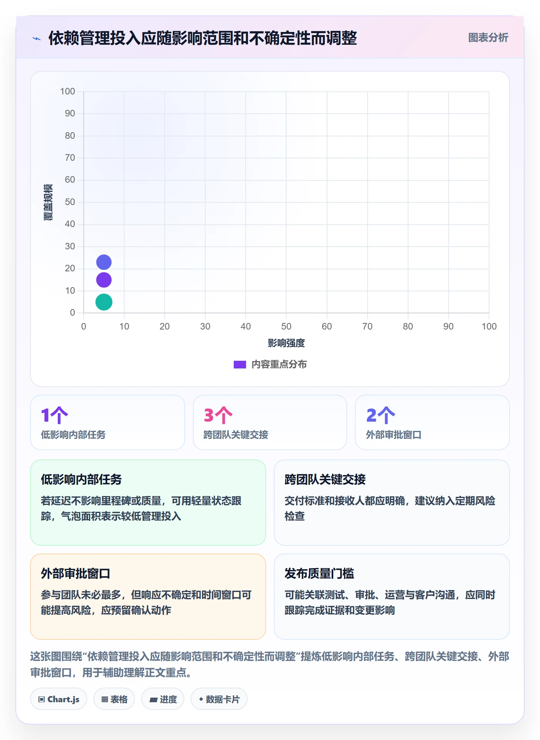Click the description 若延迟不影响里程碑或质量

click(x=141, y=508)
